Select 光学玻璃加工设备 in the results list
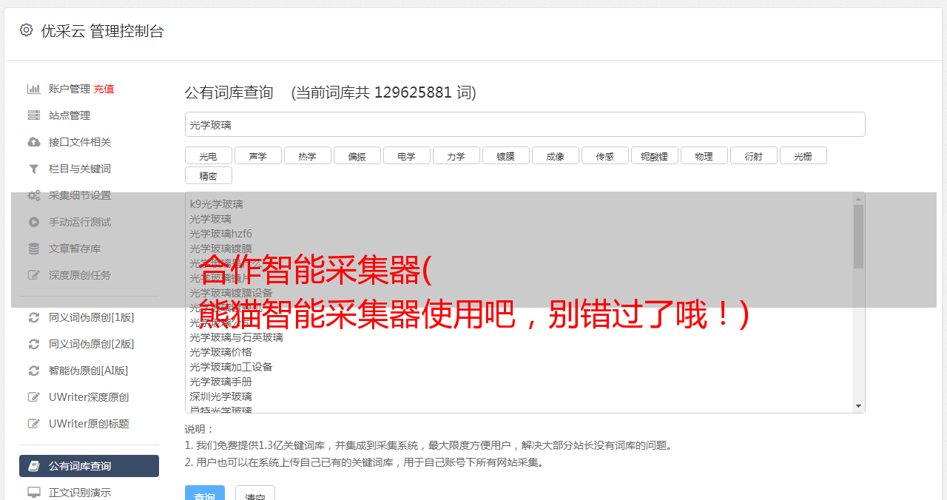 [x=231, y=367]
